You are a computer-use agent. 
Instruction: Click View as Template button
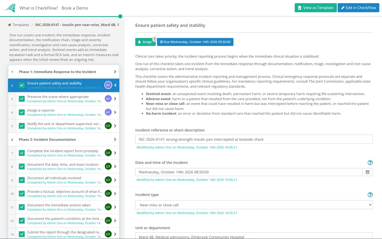pyautogui.click(x=316, y=8)
